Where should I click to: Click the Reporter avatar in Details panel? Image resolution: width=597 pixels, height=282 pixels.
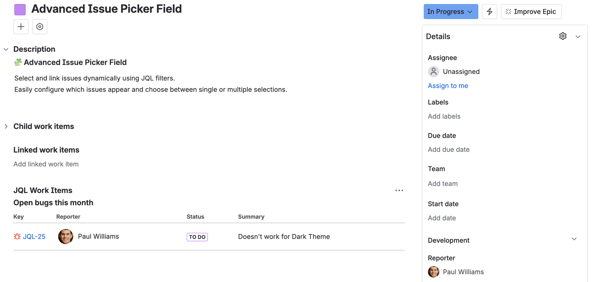pos(433,272)
